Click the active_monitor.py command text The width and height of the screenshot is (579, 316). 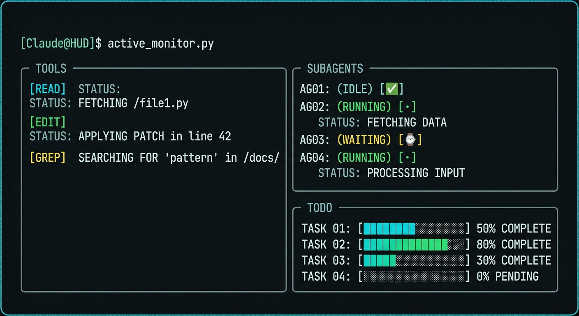[x=161, y=43]
